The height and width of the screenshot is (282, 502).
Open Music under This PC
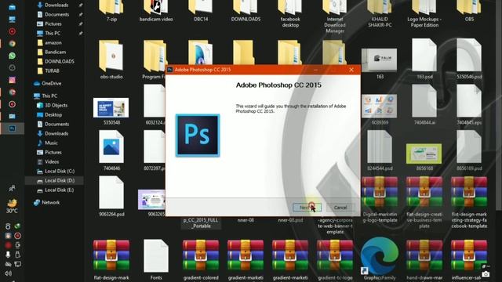51,143
